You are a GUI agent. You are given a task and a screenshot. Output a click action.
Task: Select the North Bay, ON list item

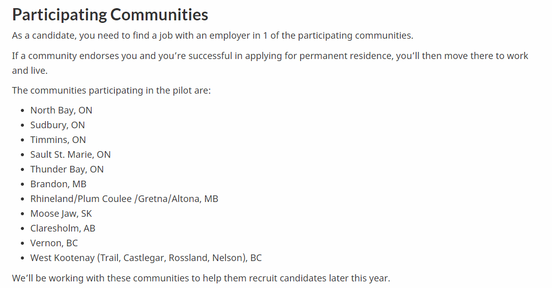(61, 110)
